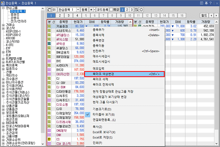Open the small square dropdown after 등록
220x147 pixels.
(x=94, y=10)
